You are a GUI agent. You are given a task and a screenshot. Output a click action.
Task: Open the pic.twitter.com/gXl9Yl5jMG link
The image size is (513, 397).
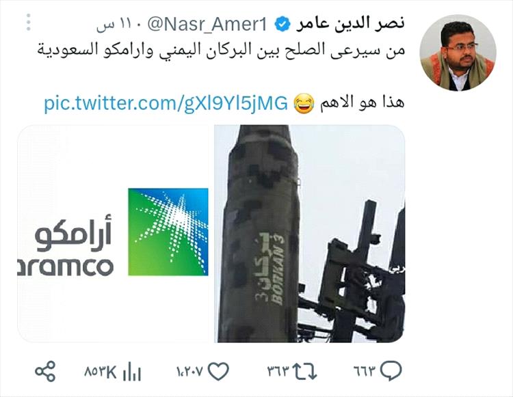(166, 103)
